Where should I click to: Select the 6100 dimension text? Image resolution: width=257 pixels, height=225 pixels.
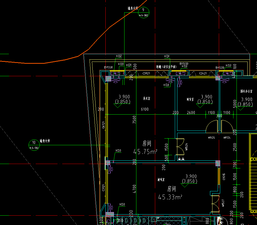tap(145, 109)
